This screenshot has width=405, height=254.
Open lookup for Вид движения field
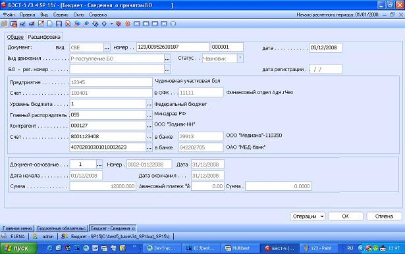pyautogui.click(x=168, y=59)
